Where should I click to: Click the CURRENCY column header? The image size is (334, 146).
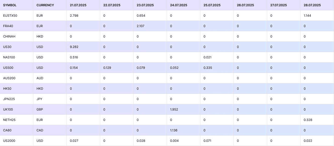tap(50, 5)
